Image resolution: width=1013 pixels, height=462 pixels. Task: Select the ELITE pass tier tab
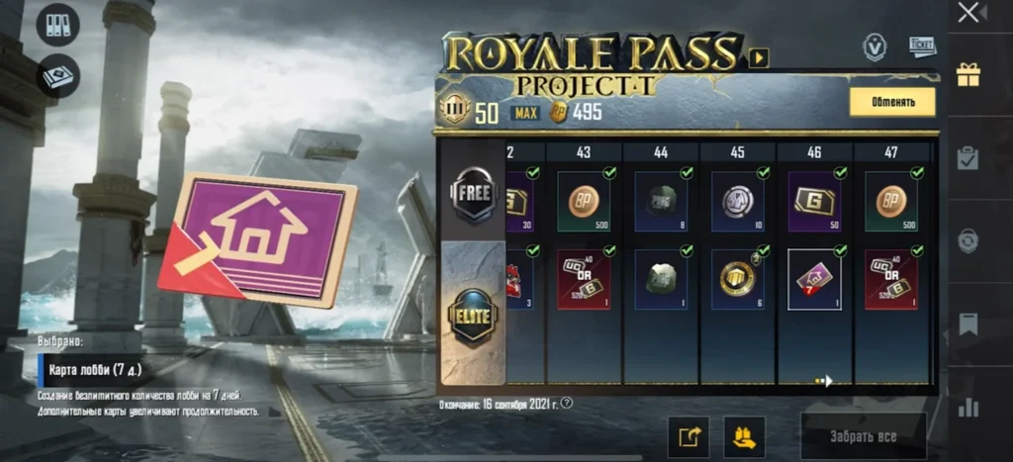pyautogui.click(x=474, y=317)
